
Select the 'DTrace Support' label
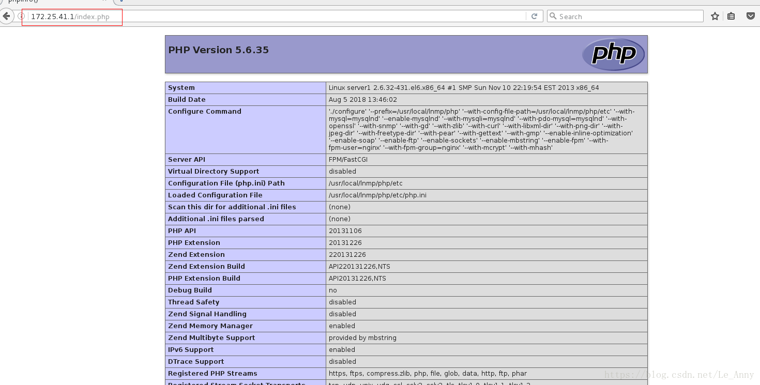tap(196, 362)
